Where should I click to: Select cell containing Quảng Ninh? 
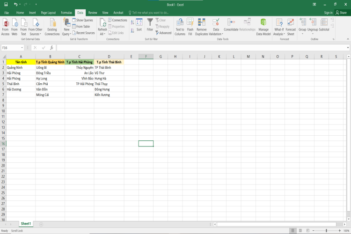pos(21,67)
